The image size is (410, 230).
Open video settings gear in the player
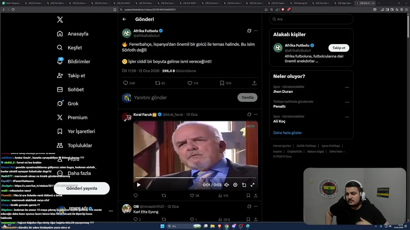click(x=235, y=185)
